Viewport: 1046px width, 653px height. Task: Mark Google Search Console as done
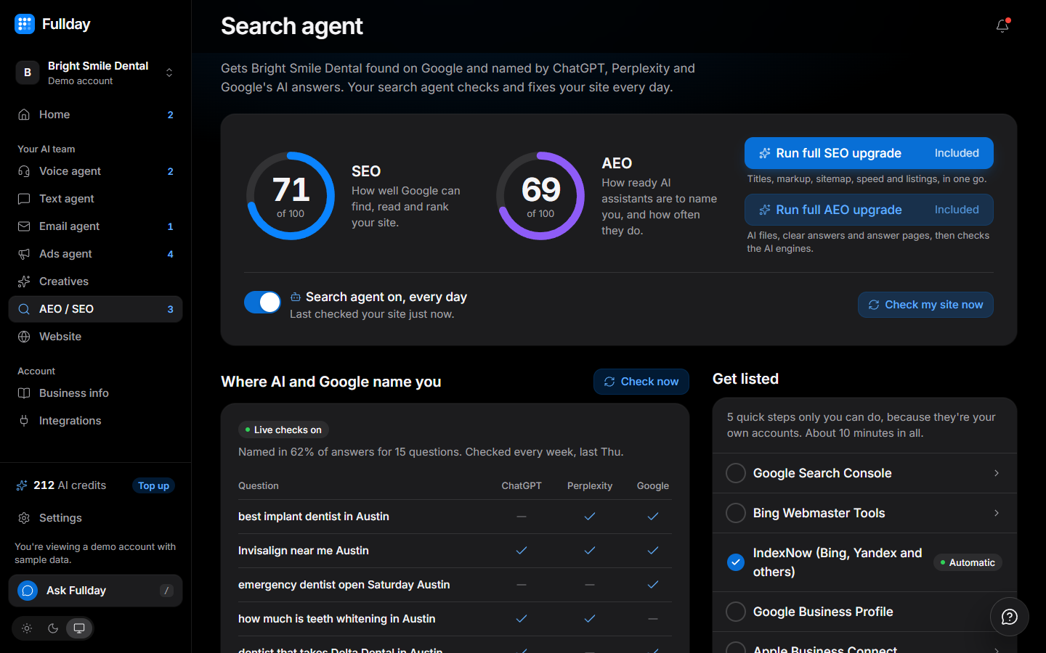click(x=736, y=473)
